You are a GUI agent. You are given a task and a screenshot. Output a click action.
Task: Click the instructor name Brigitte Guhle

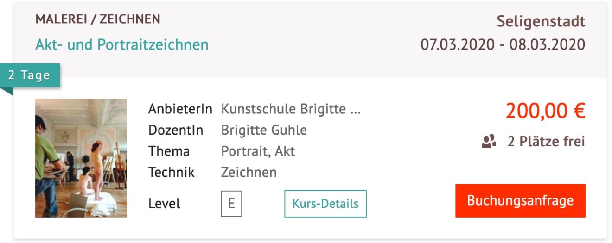tap(264, 131)
